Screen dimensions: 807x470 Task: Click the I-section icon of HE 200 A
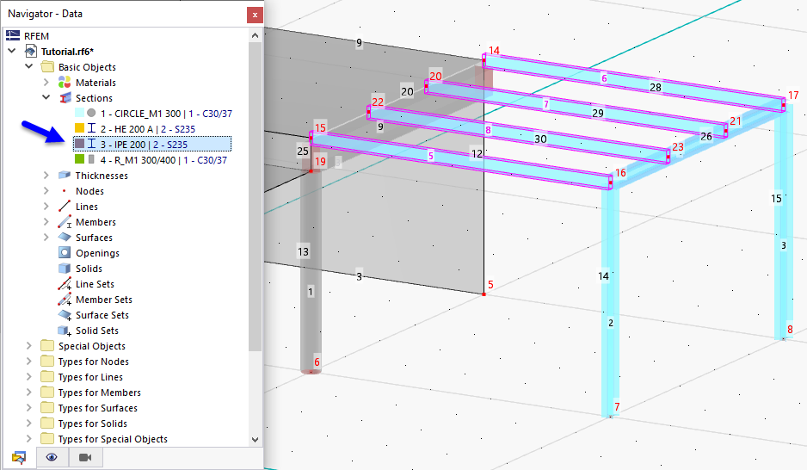click(x=91, y=128)
